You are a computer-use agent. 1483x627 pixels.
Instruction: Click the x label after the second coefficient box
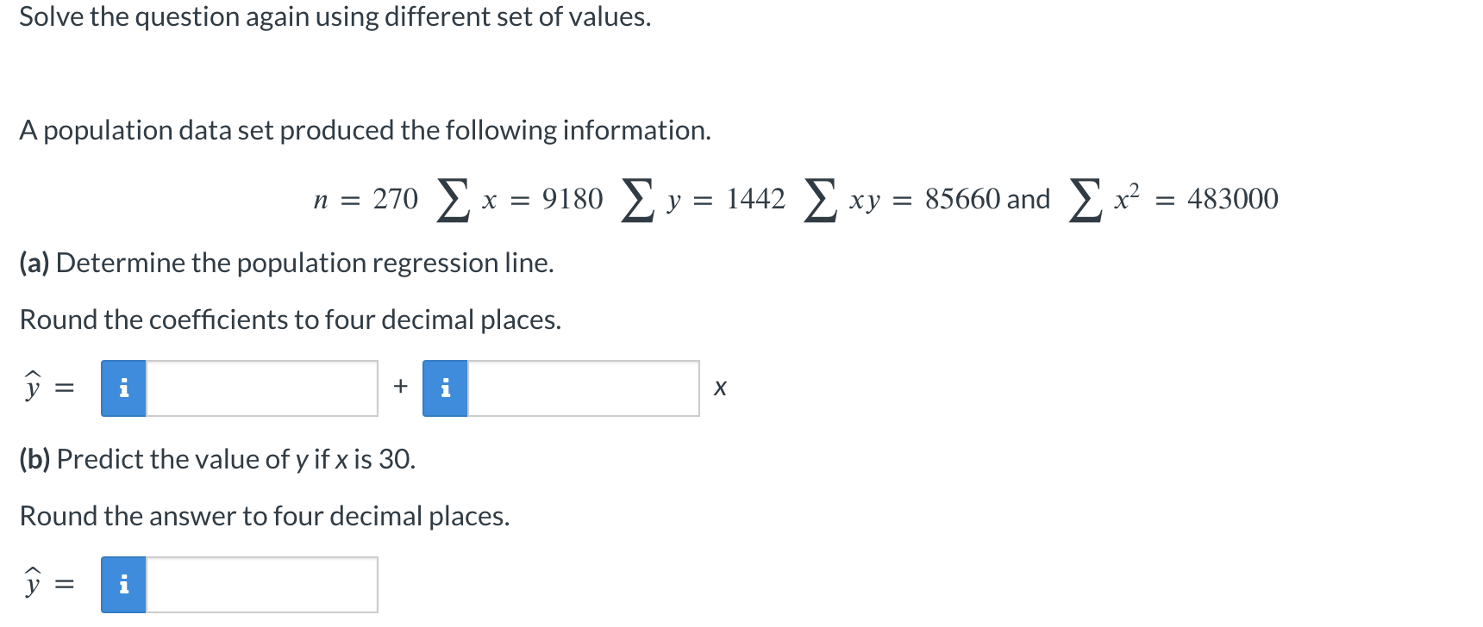click(721, 388)
